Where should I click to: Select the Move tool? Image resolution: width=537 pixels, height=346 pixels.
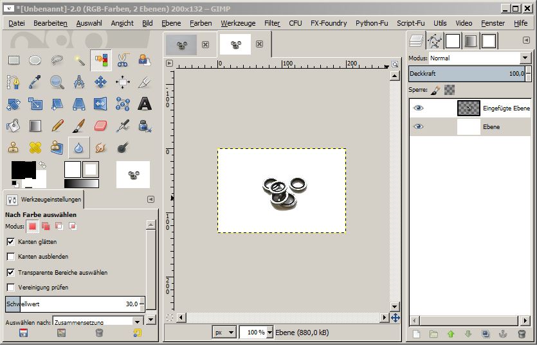[101, 82]
